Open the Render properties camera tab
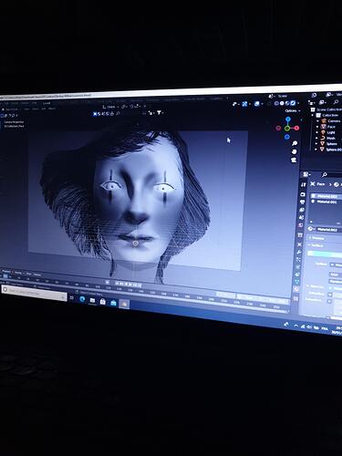342x456 pixels. coord(303,194)
